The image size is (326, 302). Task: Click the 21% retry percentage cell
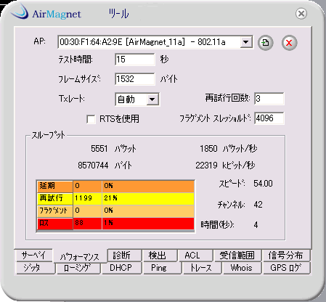pyautogui.click(x=148, y=198)
